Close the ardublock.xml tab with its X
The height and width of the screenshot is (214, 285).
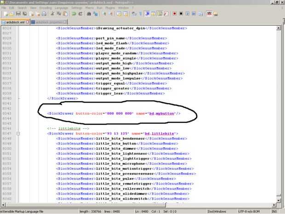click(x=27, y=22)
